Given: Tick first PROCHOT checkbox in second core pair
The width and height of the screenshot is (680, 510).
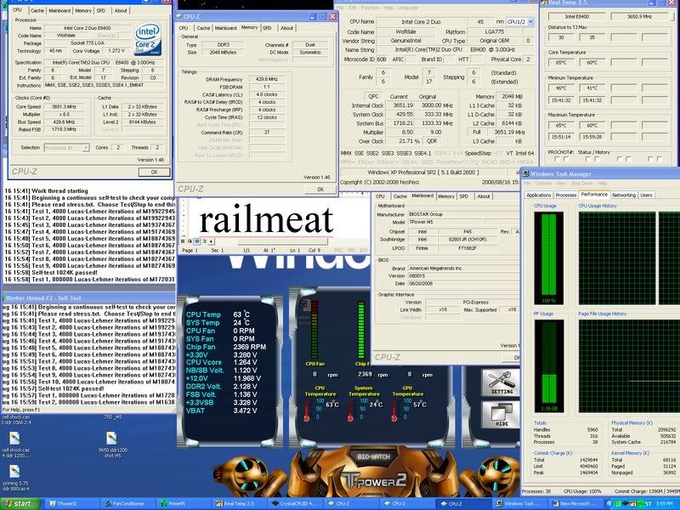Looking at the screenshot, I should coord(588,159).
